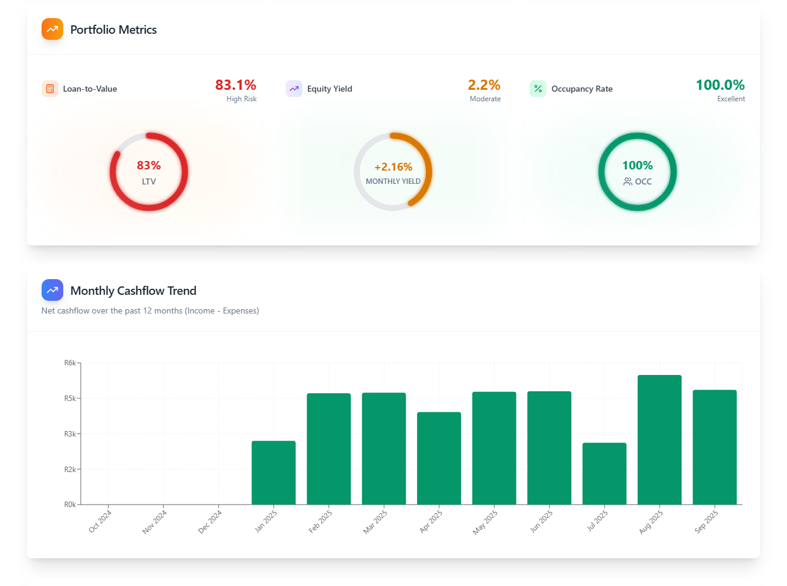The image size is (787, 586).
Task: Select the Mar 2025 cashflow bar
Action: (384, 449)
